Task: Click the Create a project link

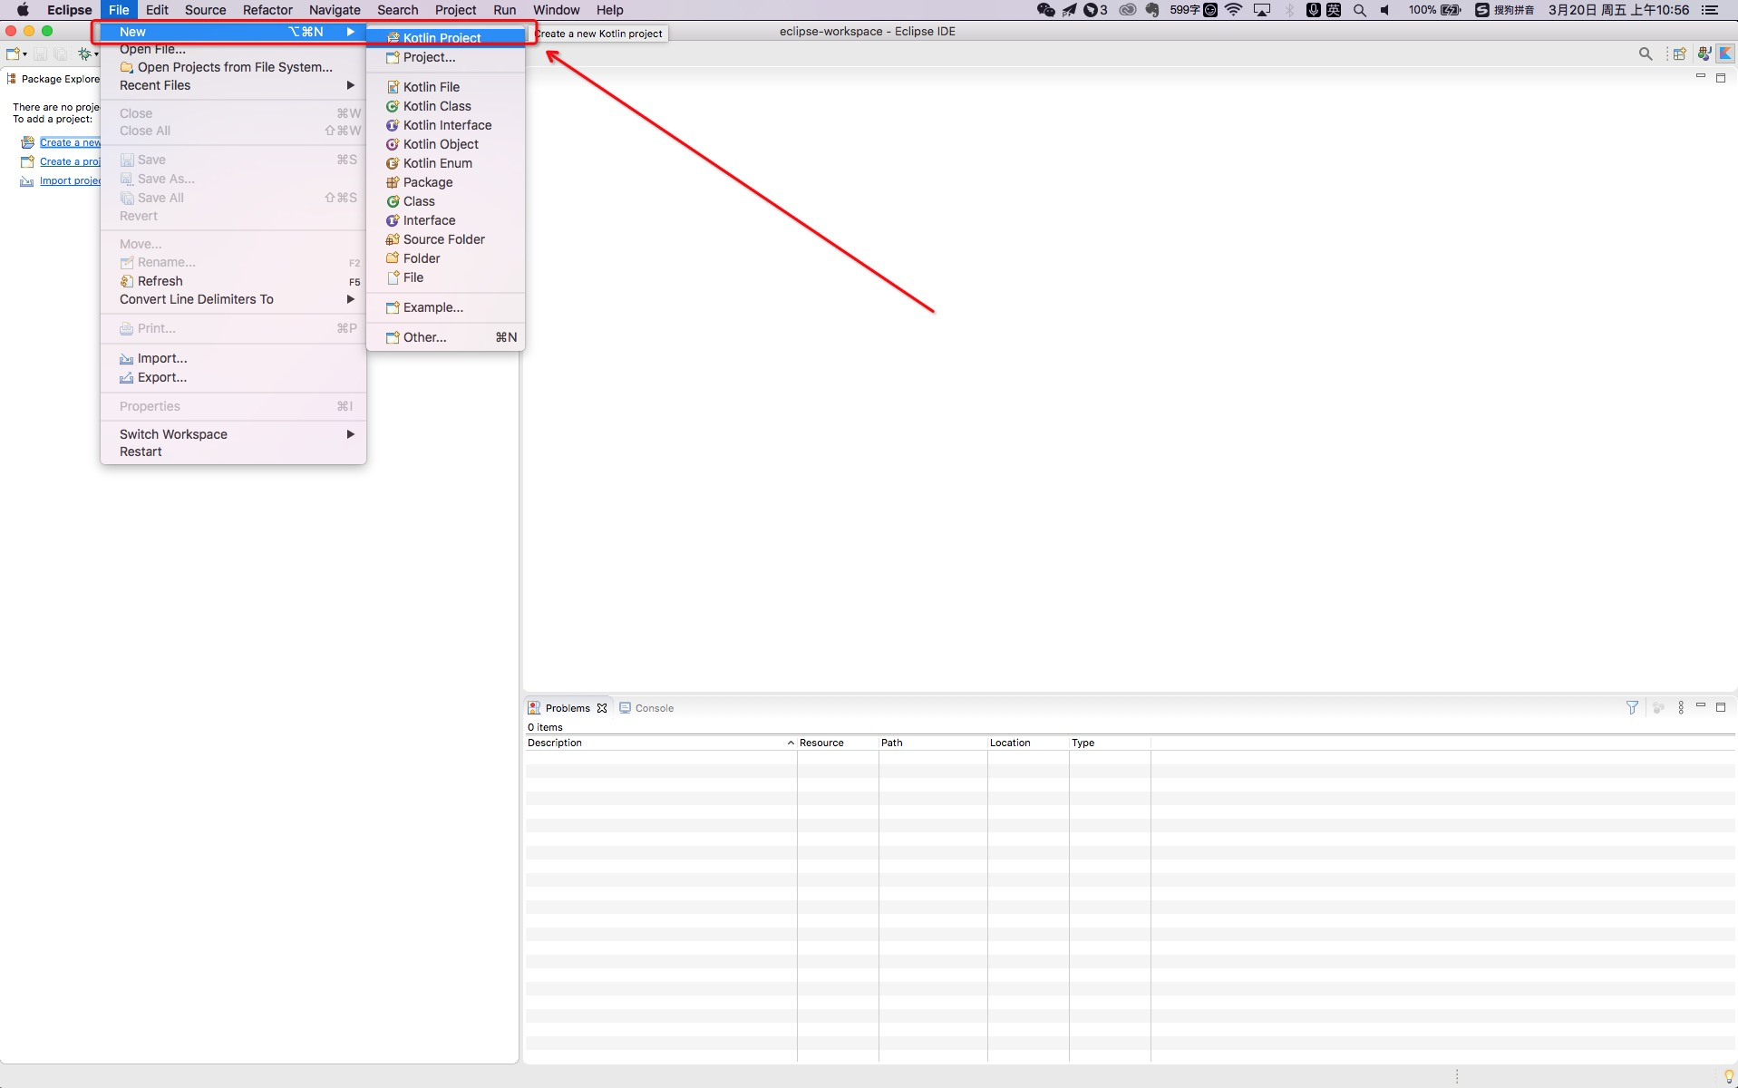Action: click(x=70, y=161)
